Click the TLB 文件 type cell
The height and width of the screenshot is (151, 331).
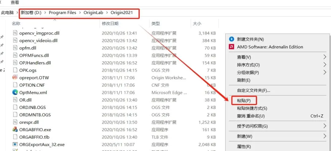click(x=160, y=137)
